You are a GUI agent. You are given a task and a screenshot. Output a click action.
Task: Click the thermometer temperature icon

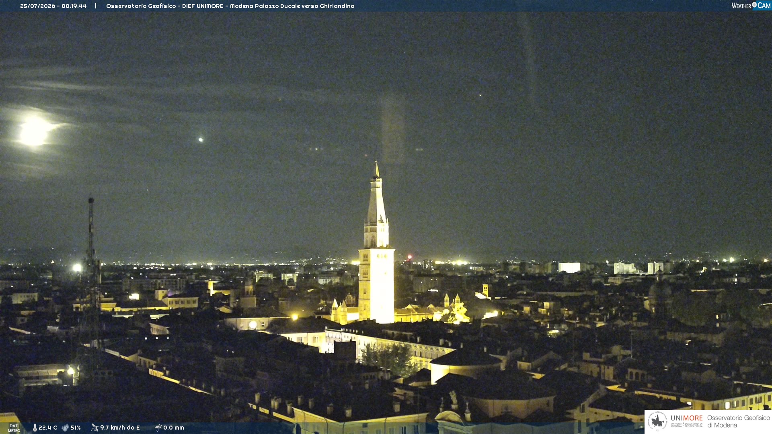tap(35, 428)
